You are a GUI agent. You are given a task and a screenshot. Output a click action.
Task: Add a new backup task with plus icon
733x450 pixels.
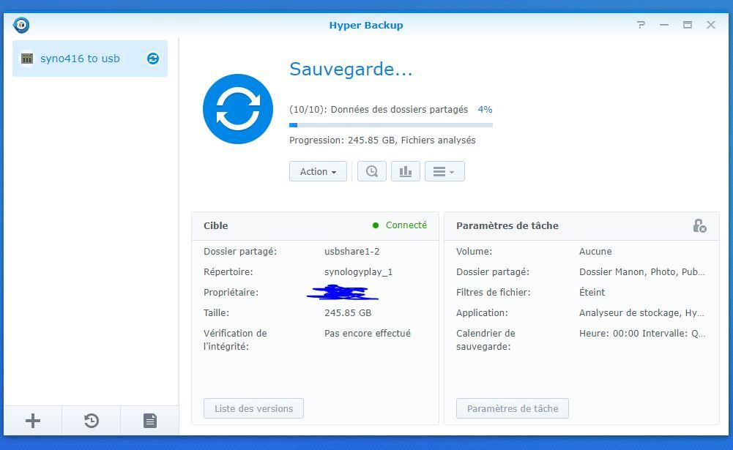pyautogui.click(x=33, y=421)
